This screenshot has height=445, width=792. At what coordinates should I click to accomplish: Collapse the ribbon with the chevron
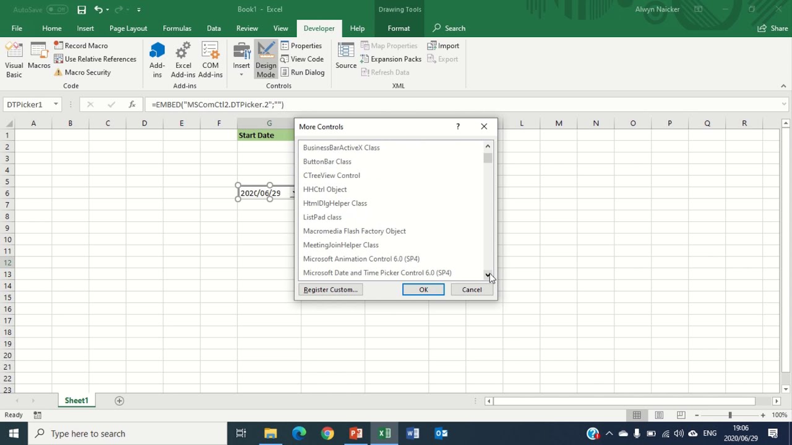click(x=783, y=86)
